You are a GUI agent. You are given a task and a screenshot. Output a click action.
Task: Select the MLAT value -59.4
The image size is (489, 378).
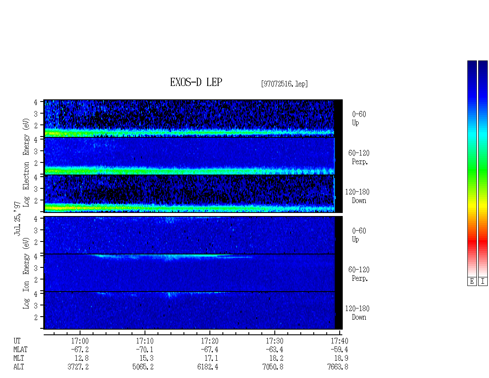(339, 349)
